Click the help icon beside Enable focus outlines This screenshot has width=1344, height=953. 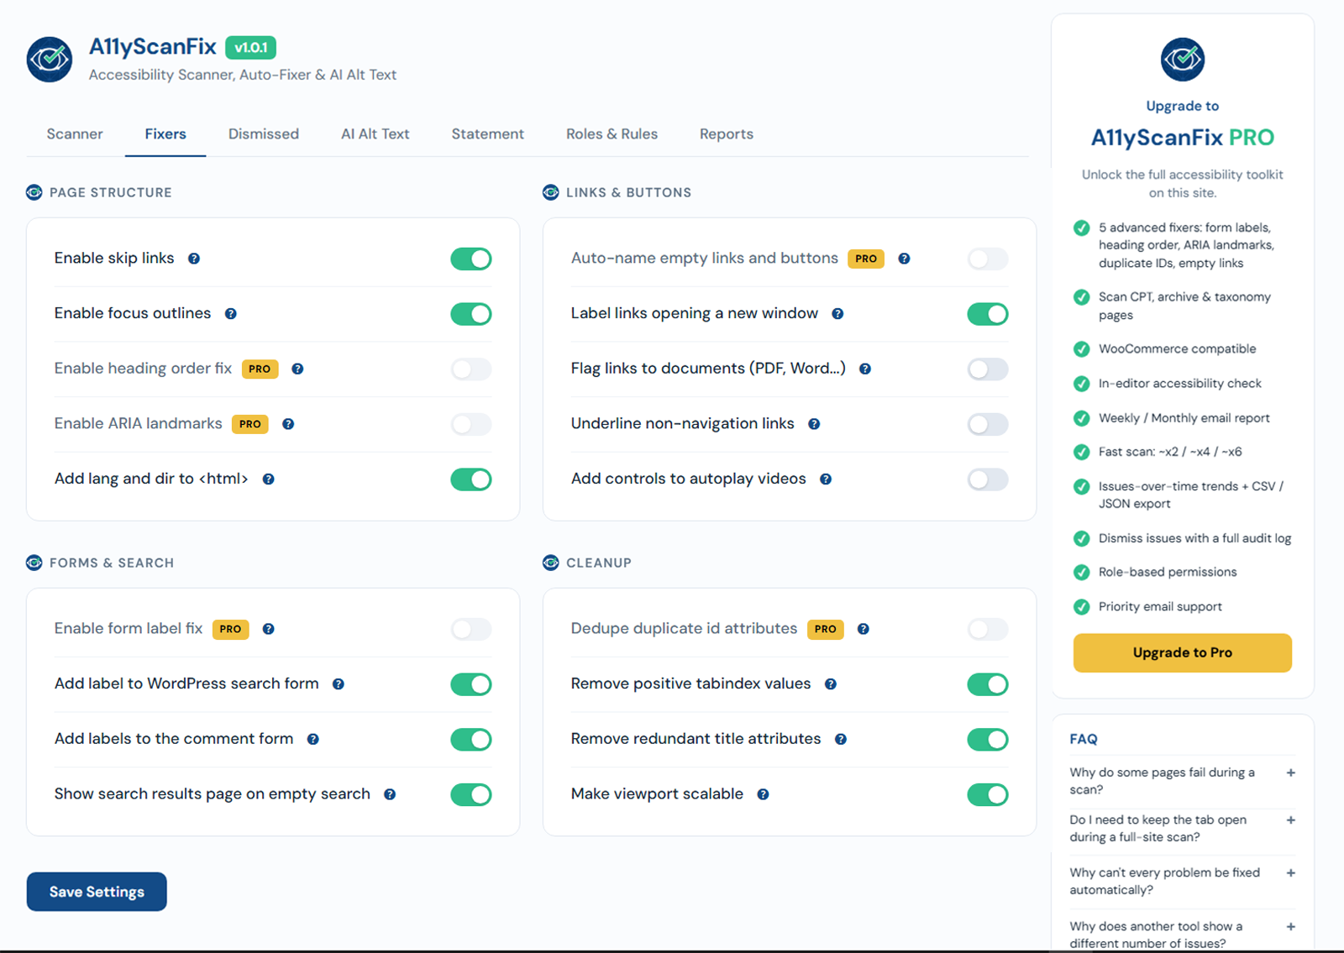pos(230,314)
